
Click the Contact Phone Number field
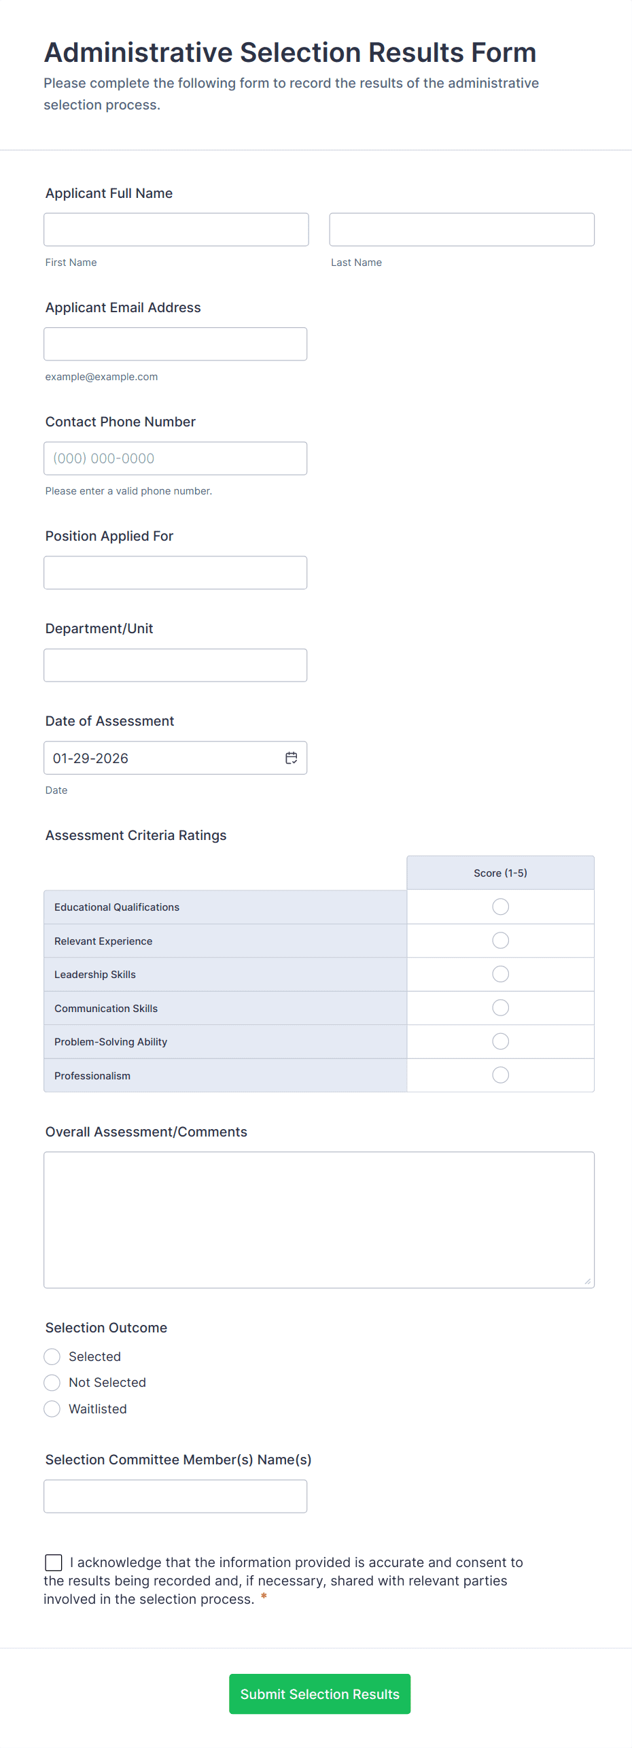(x=175, y=458)
